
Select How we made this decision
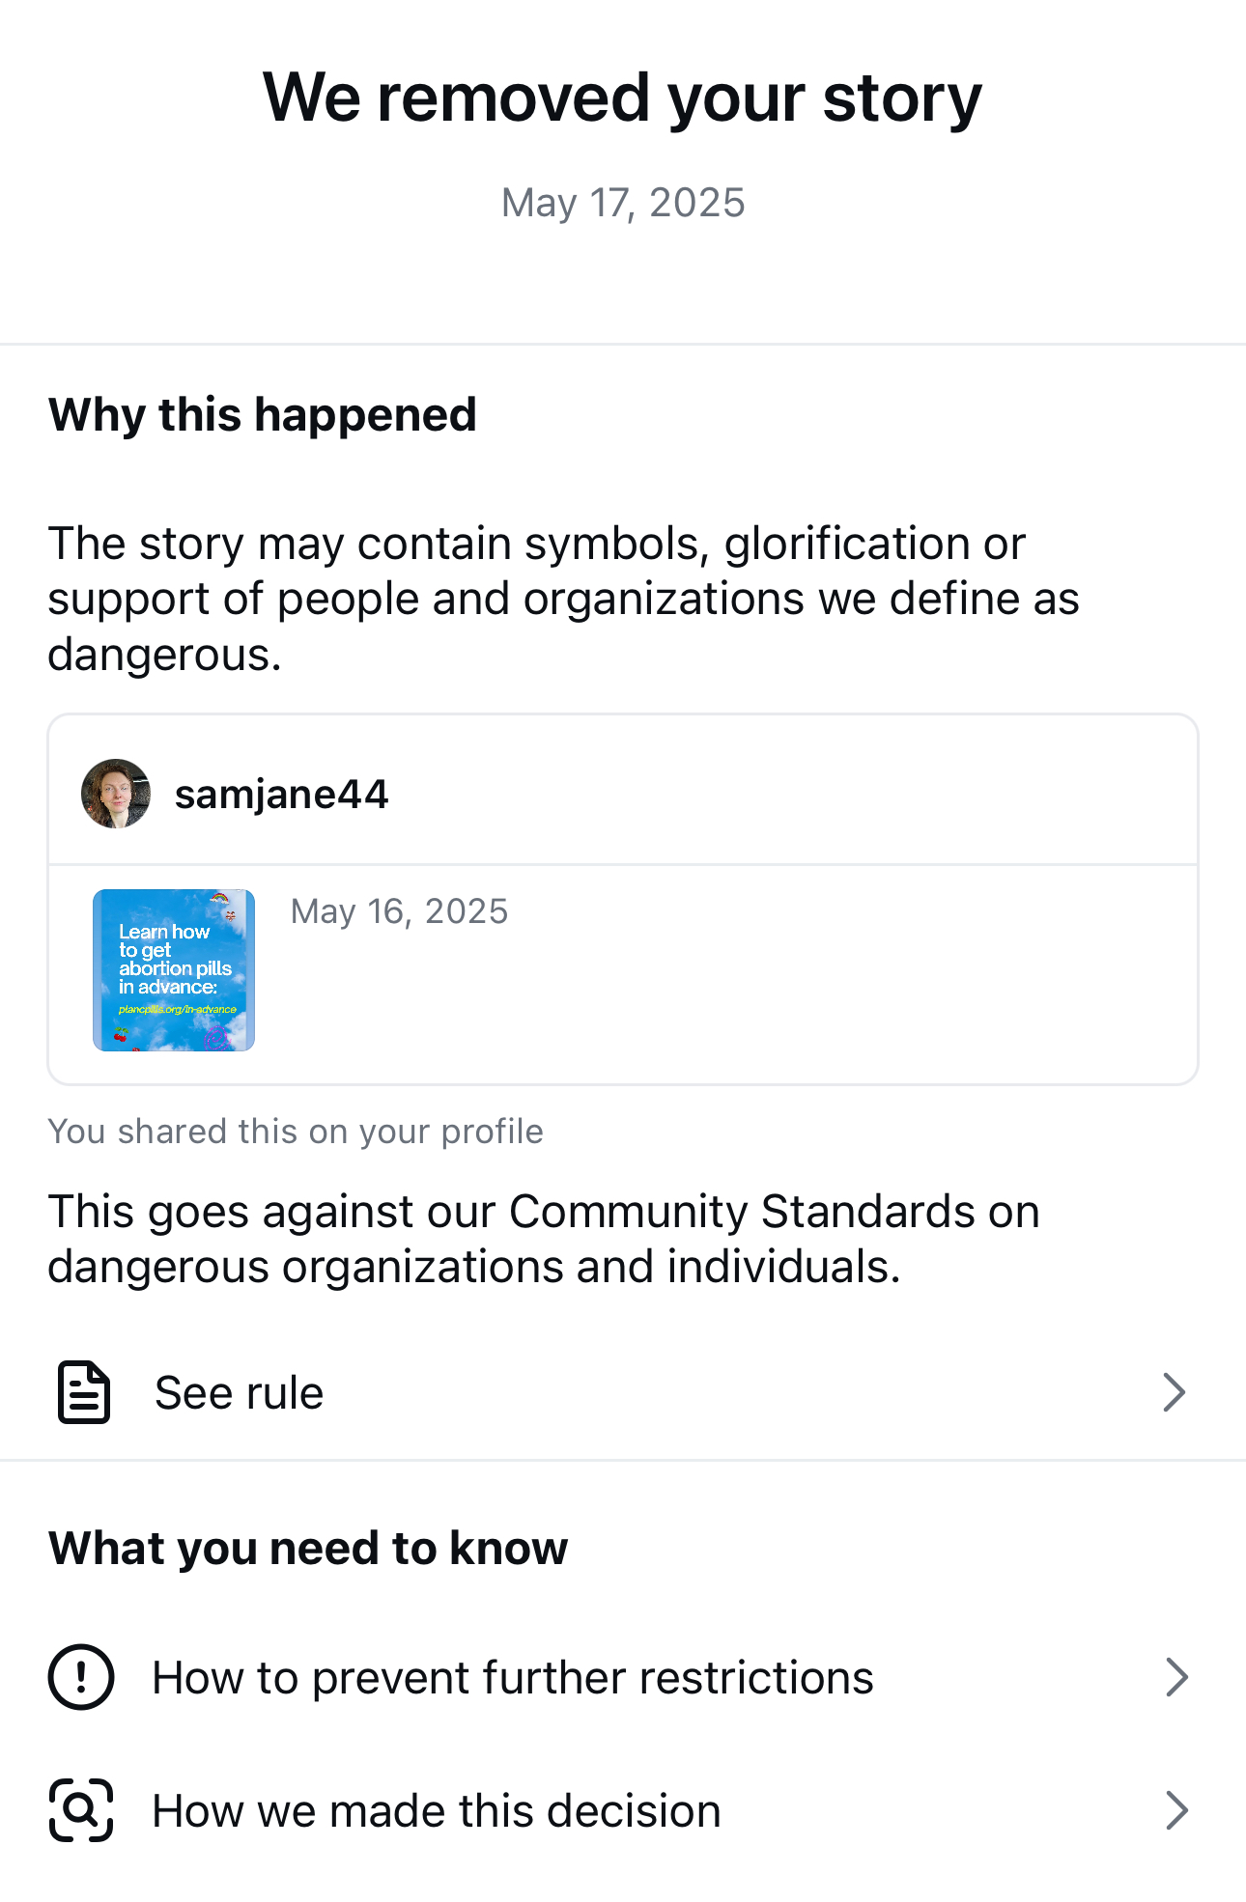tap(435, 1810)
